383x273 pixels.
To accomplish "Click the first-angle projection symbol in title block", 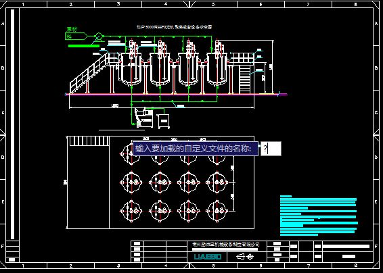I will coord(245,257).
